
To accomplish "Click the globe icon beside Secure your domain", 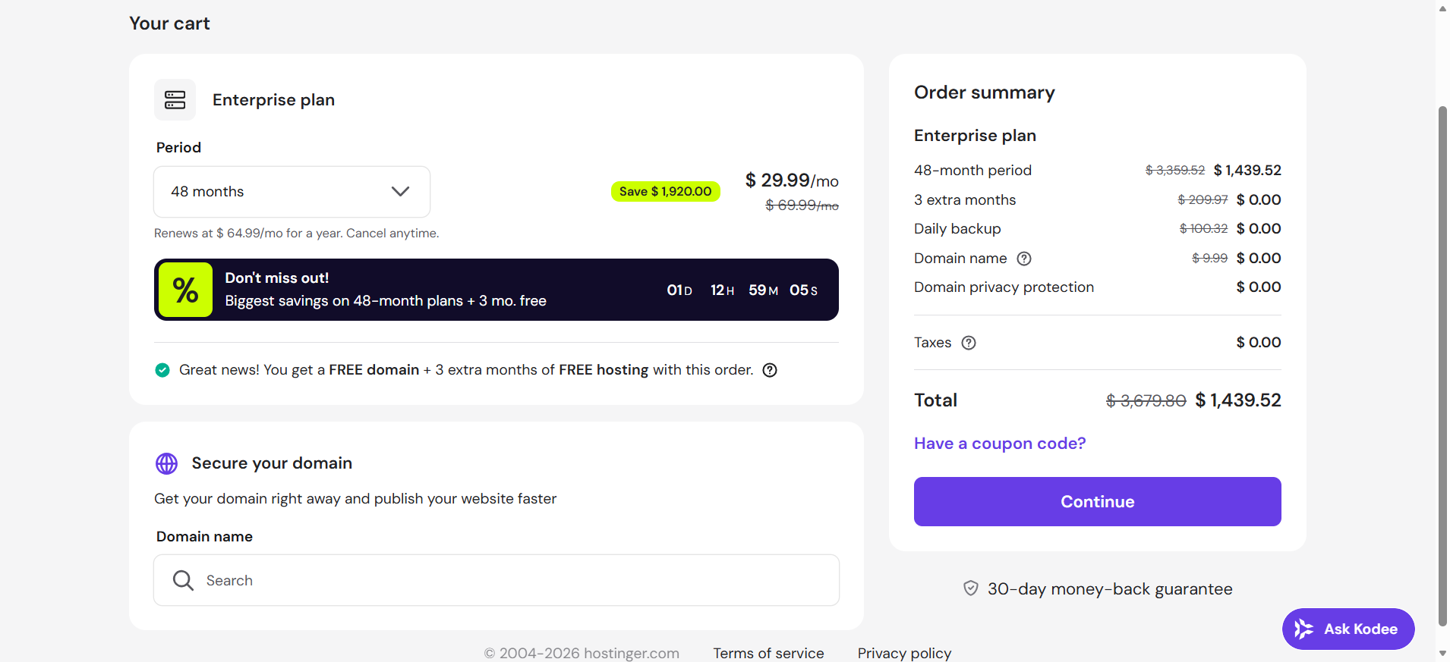I will [x=166, y=463].
